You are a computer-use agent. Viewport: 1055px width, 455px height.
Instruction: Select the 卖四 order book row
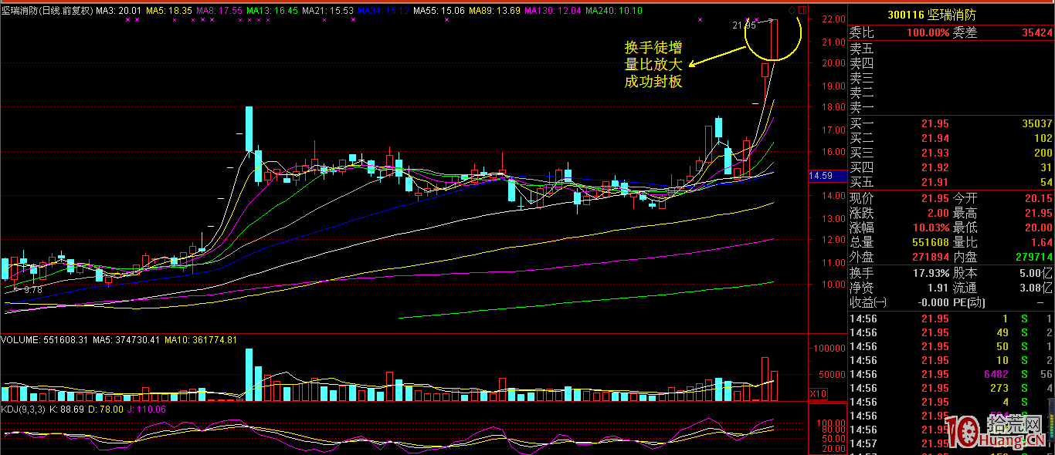(951, 63)
